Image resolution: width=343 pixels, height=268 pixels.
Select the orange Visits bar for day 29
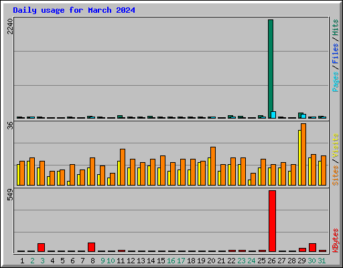tap(303, 154)
